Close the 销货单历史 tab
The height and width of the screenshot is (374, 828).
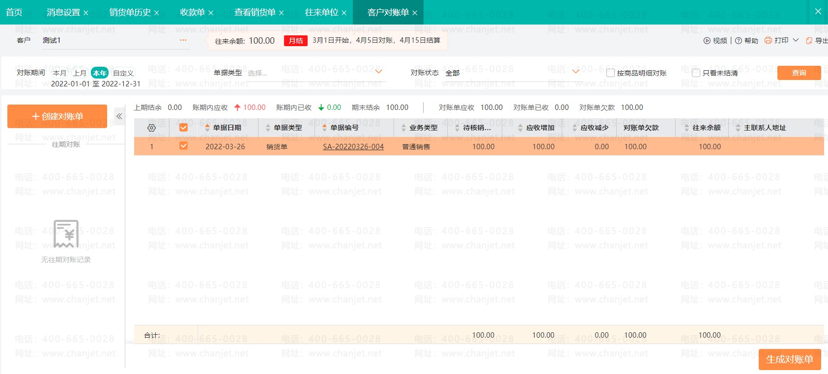[157, 13]
